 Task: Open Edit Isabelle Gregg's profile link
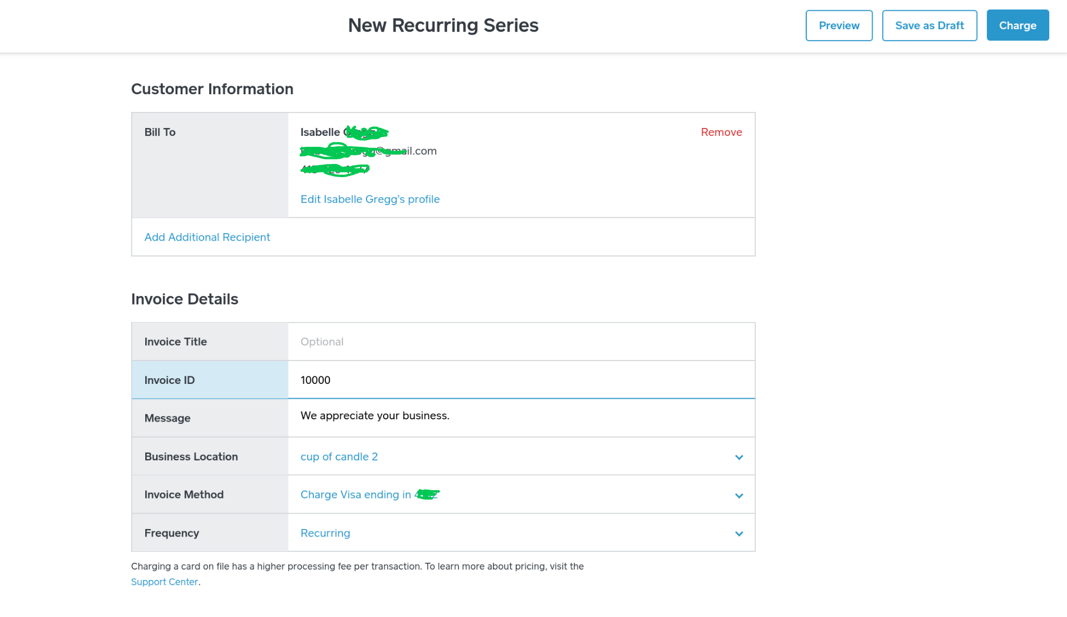pyautogui.click(x=370, y=199)
